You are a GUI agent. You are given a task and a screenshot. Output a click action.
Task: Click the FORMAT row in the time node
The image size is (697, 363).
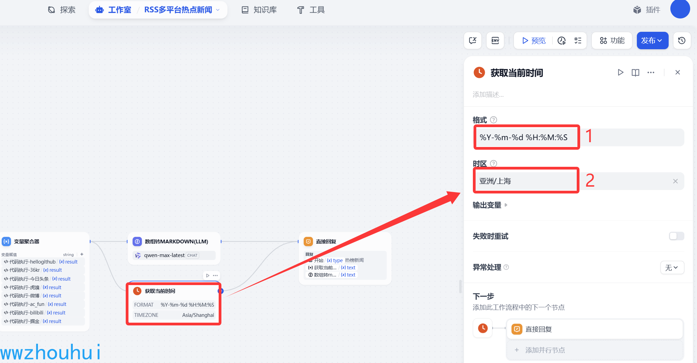pos(174,305)
